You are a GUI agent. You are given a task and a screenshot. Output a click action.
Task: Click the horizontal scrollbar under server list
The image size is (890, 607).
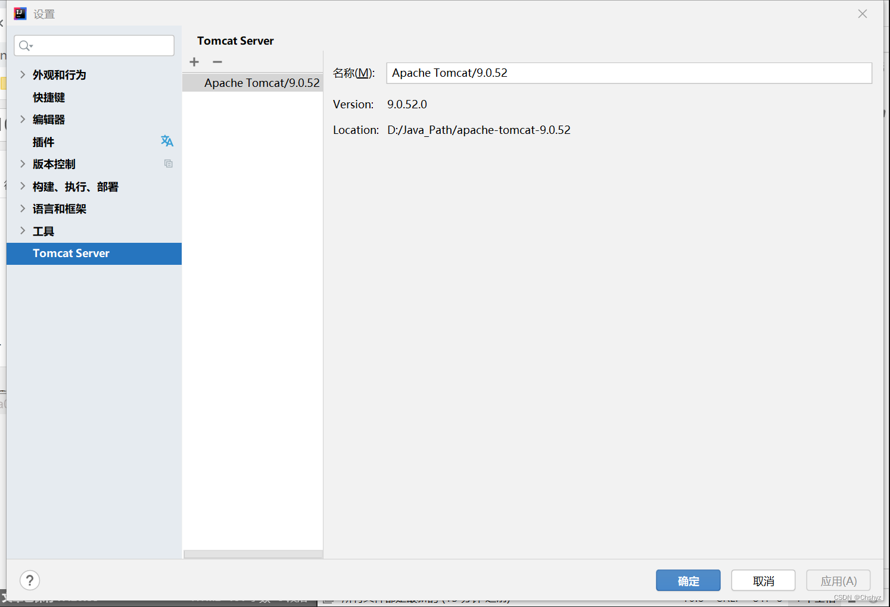[253, 554]
